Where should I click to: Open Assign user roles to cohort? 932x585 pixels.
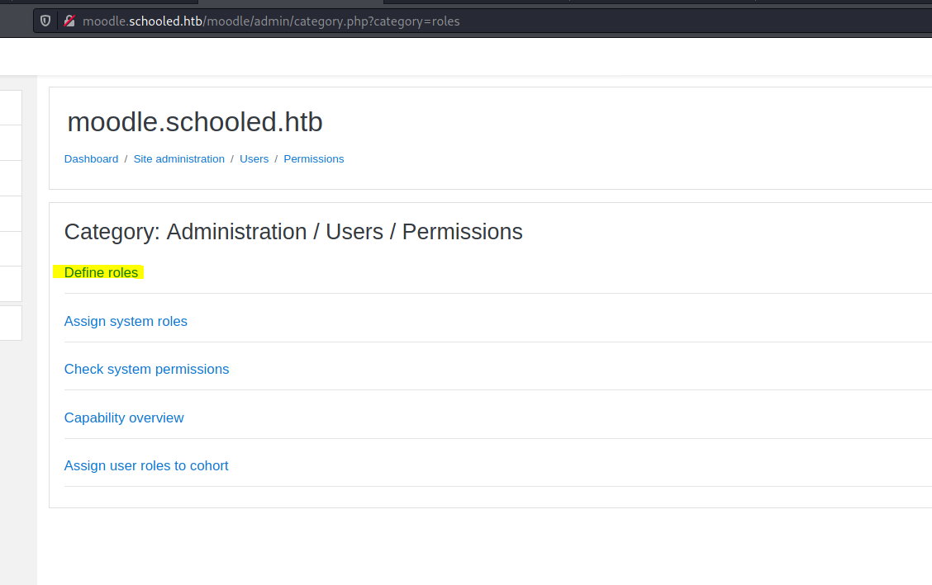tap(146, 465)
